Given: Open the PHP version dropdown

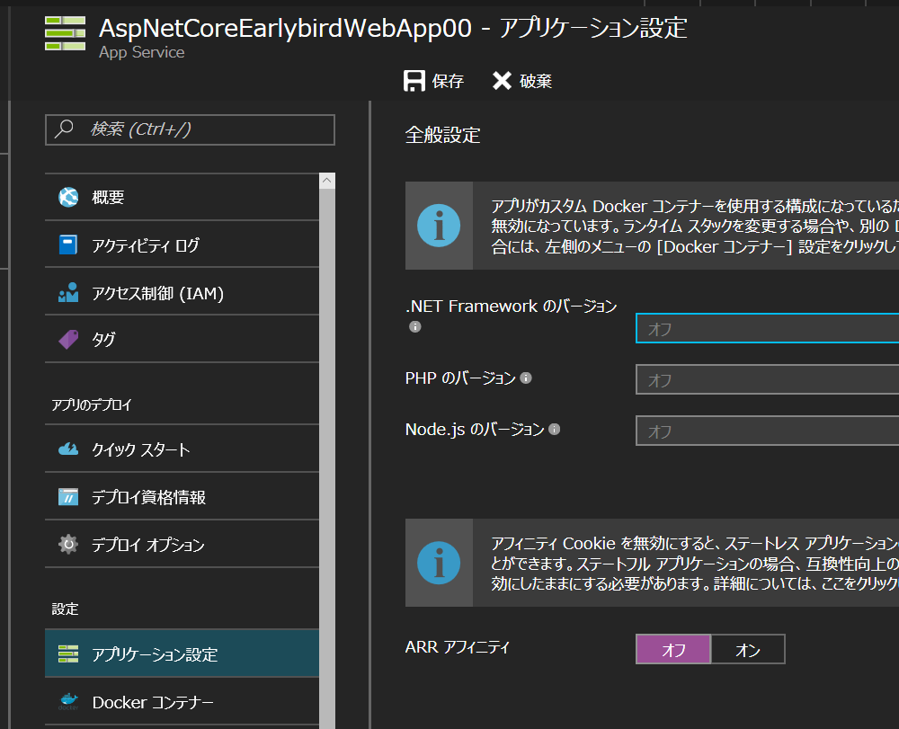Looking at the screenshot, I should click(x=767, y=379).
